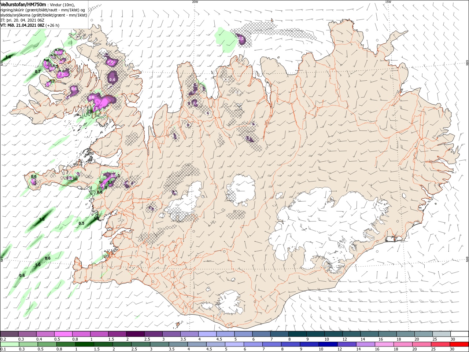The height and width of the screenshot is (352, 469).
Task: Pick top-row legend swatch between 0.2 and 0.3
Action: pos(9,334)
